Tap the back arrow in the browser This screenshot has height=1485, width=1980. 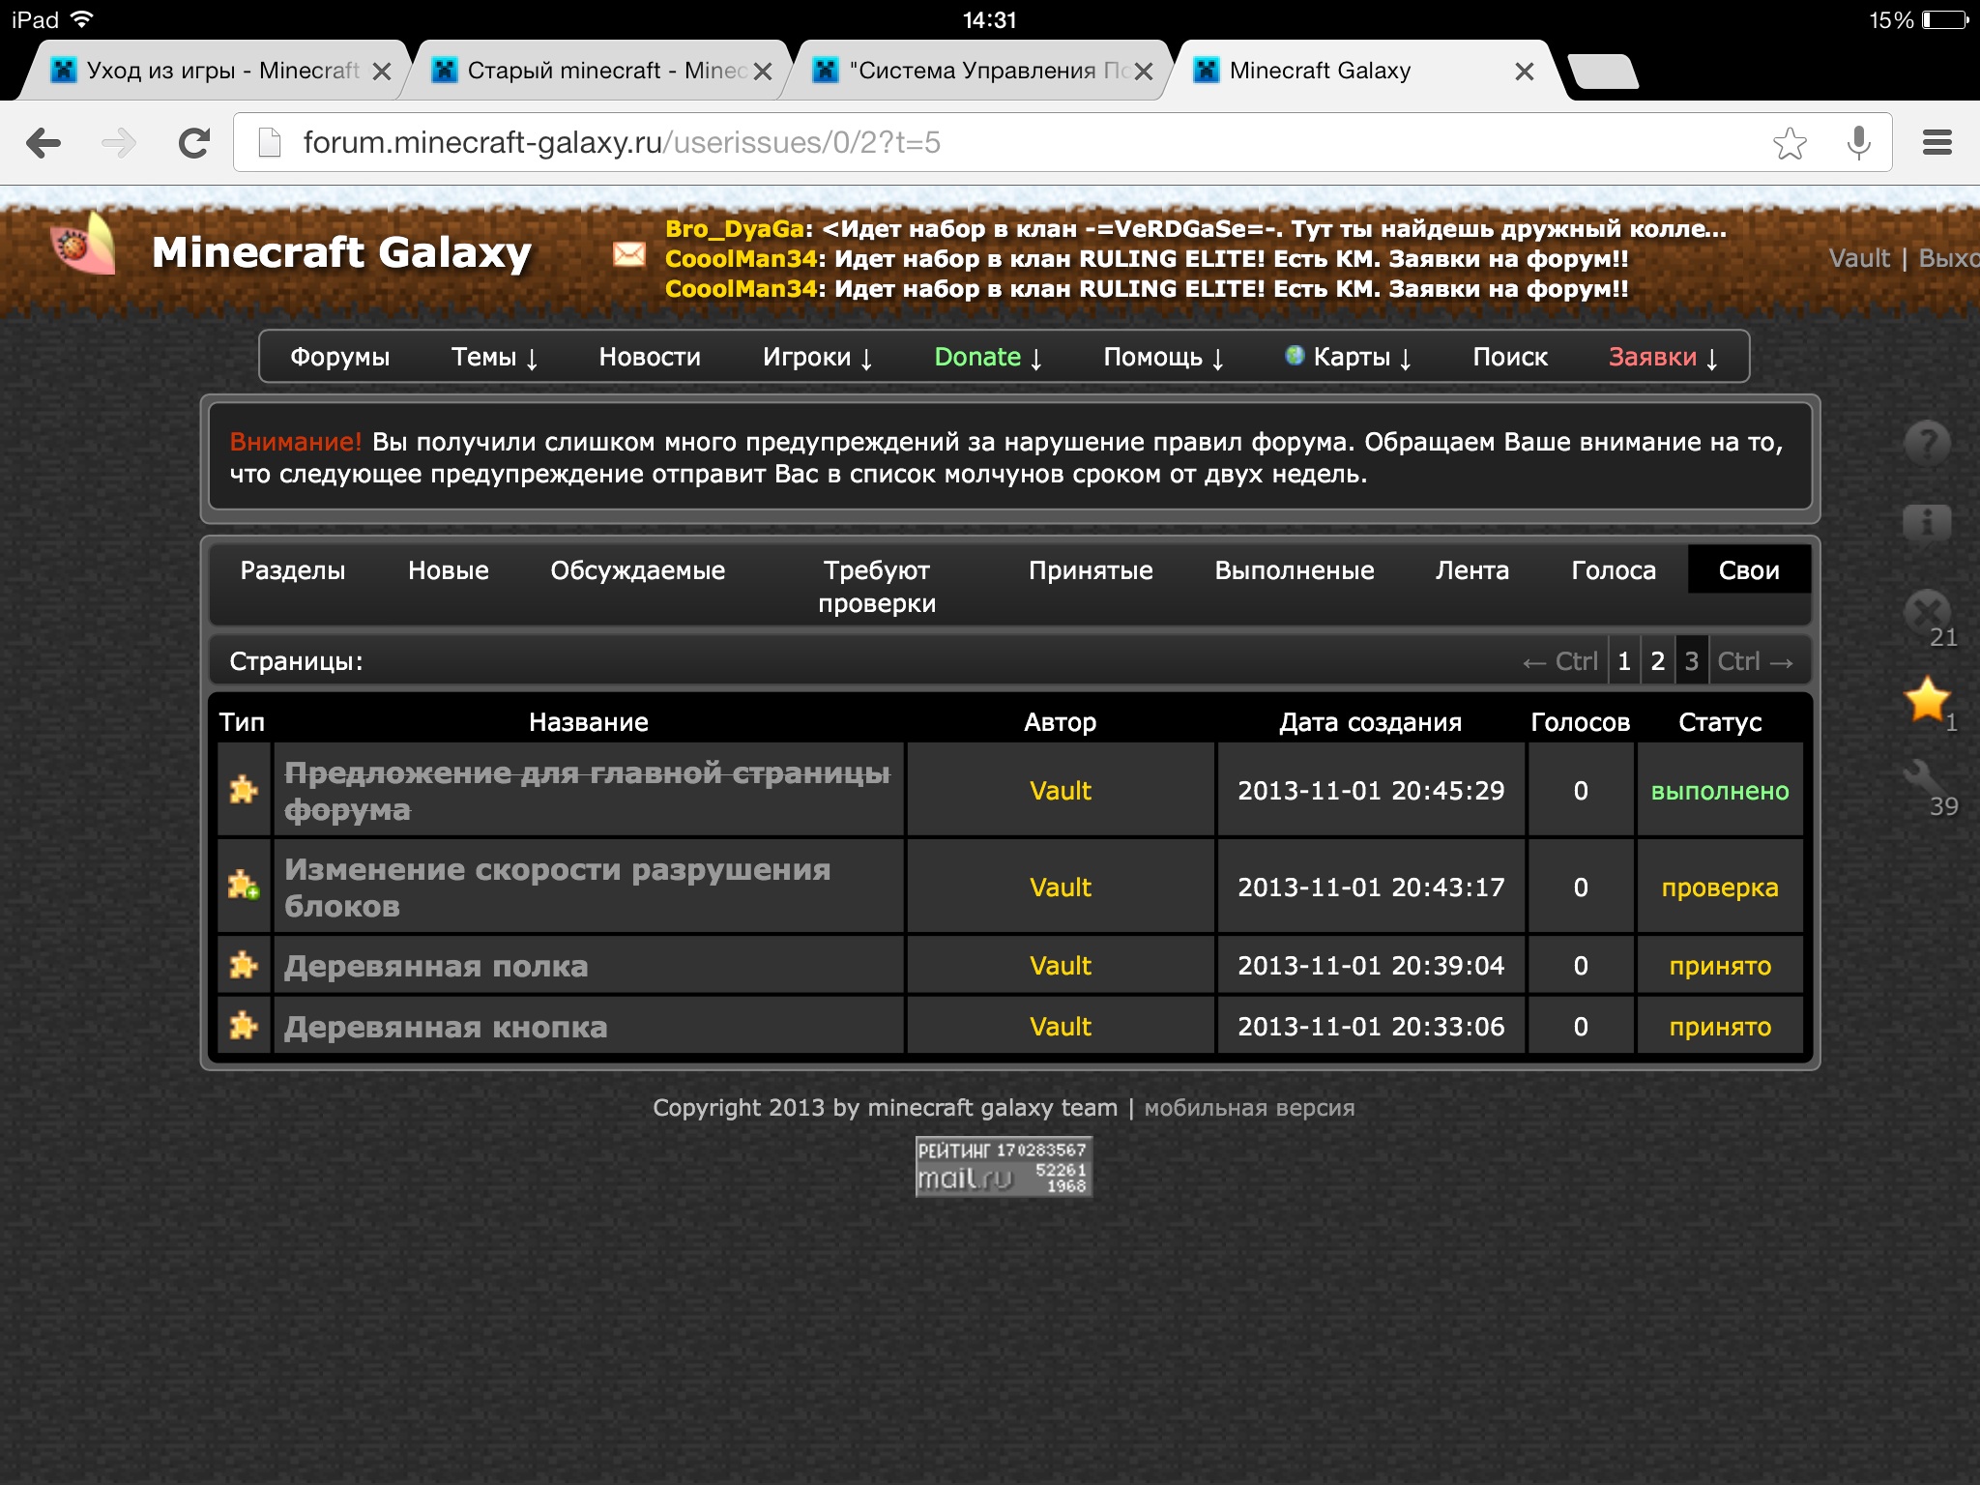[44, 143]
